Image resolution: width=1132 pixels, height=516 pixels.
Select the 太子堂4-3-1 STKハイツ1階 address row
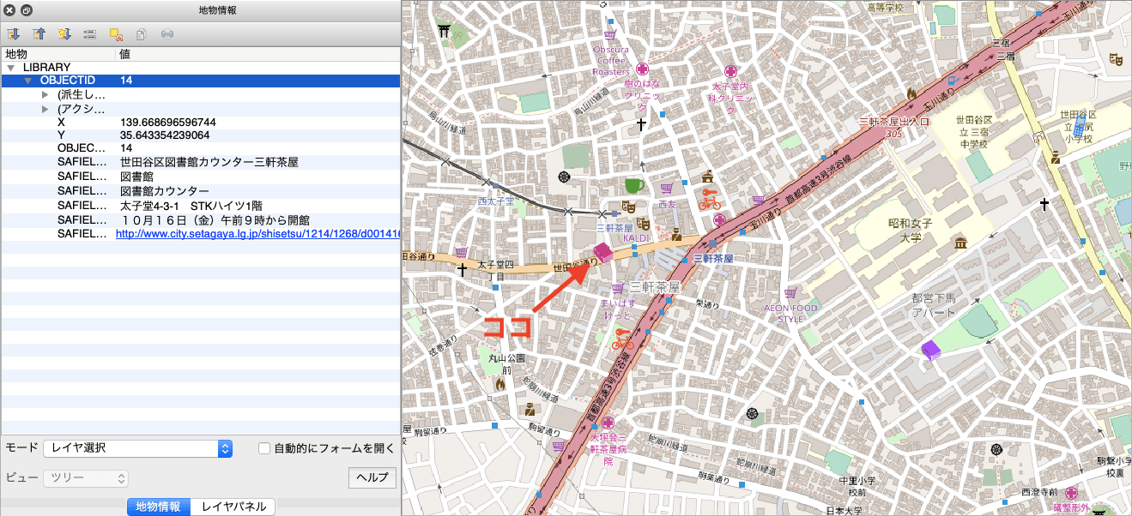pyautogui.click(x=201, y=206)
